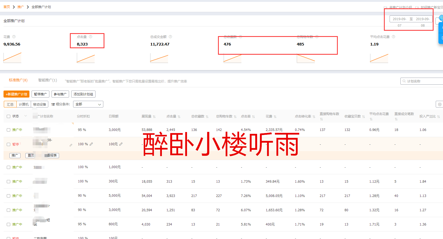Image resolution: width=443 pixels, height=239 pixels.
Task: Click sort arrows on 总收藏数 column
Action: (x=207, y=117)
